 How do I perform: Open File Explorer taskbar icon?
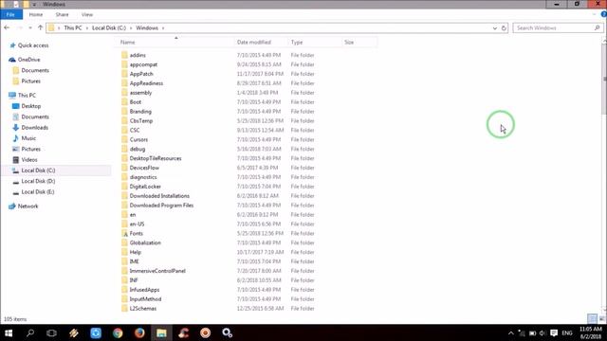pos(161,332)
